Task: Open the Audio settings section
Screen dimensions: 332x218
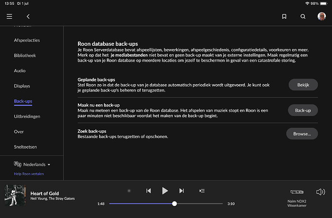Action: (20, 71)
